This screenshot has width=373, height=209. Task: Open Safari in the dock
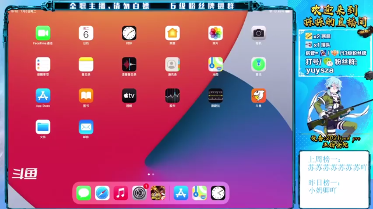[x=103, y=193]
